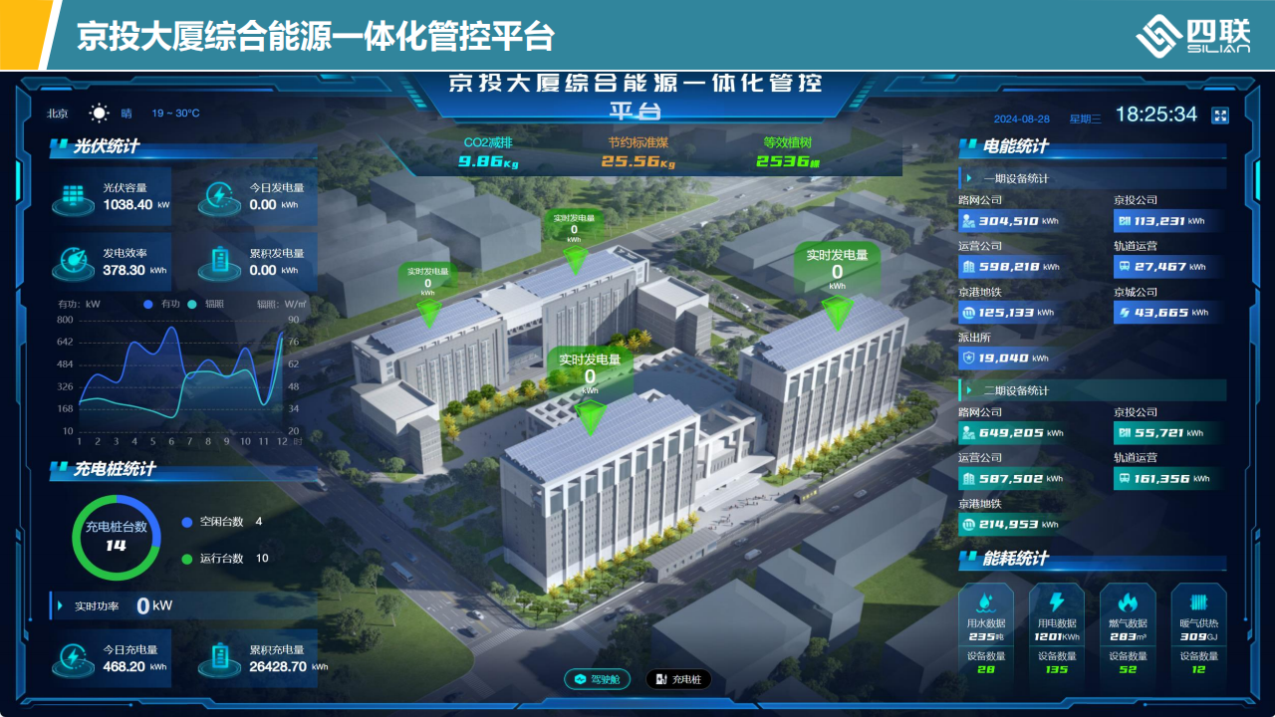The width and height of the screenshot is (1275, 717).
Task: Switch to the 充电桩 view tab
Action: pyautogui.click(x=678, y=679)
